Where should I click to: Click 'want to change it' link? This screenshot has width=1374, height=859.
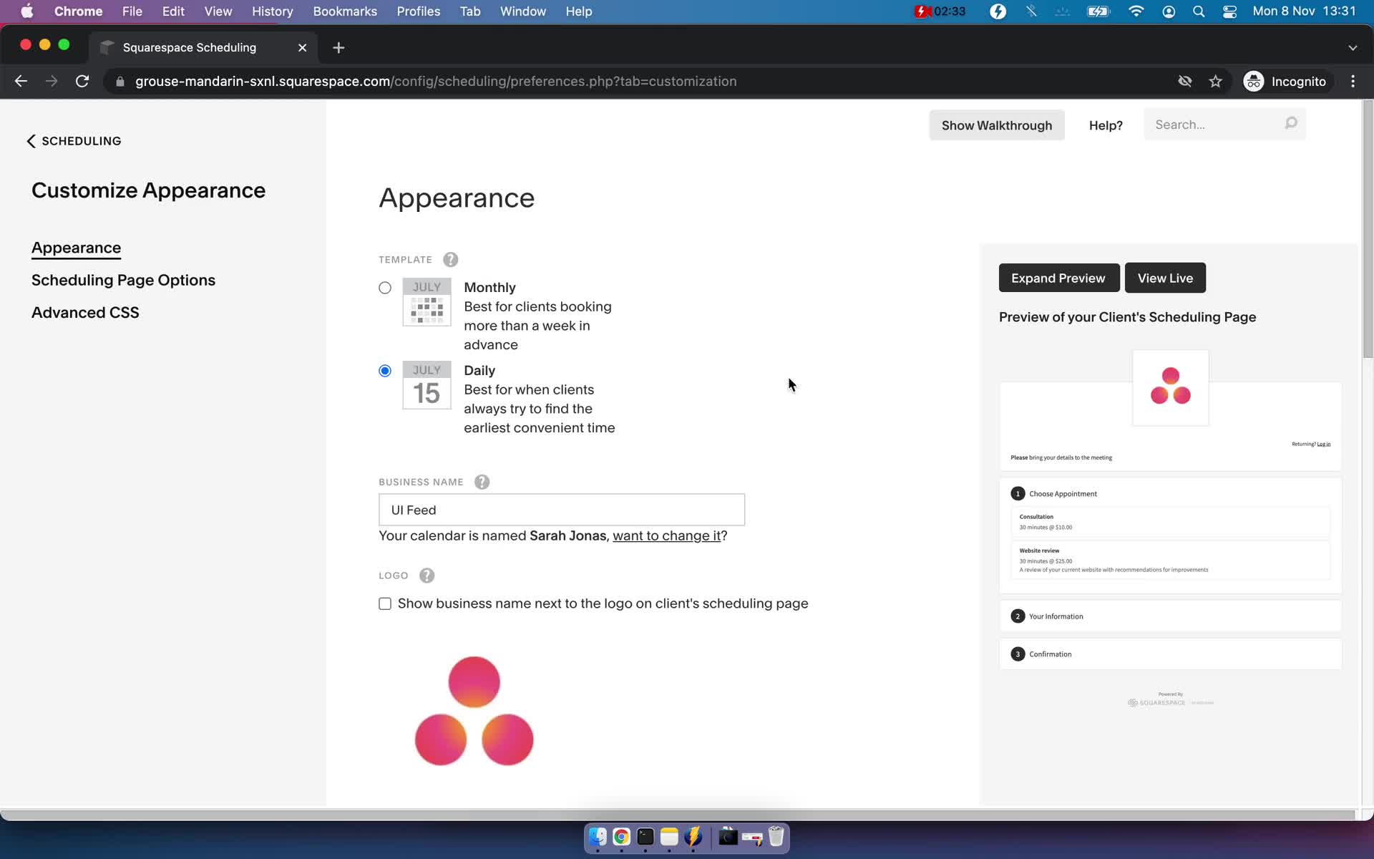click(x=666, y=535)
